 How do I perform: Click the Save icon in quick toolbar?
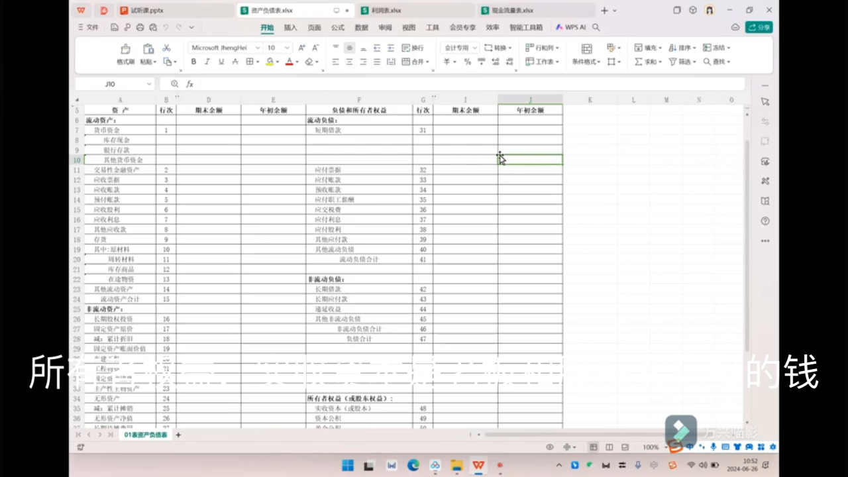click(x=115, y=27)
